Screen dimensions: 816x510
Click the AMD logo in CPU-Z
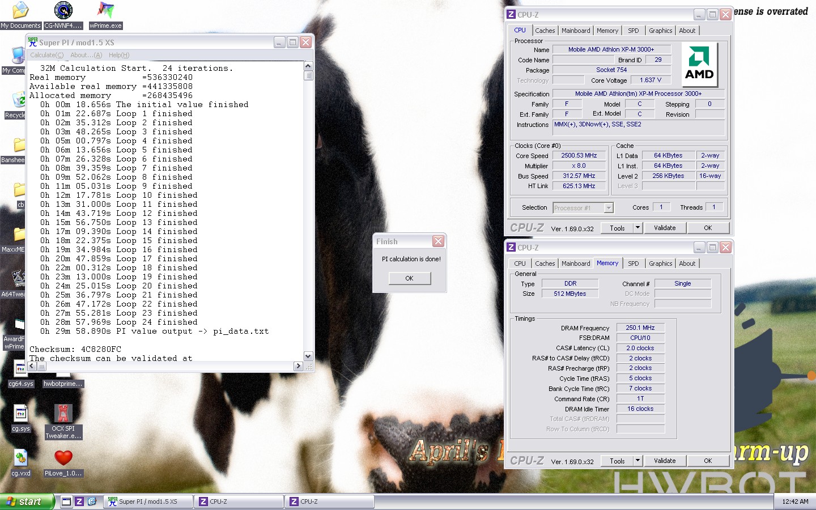coord(699,64)
